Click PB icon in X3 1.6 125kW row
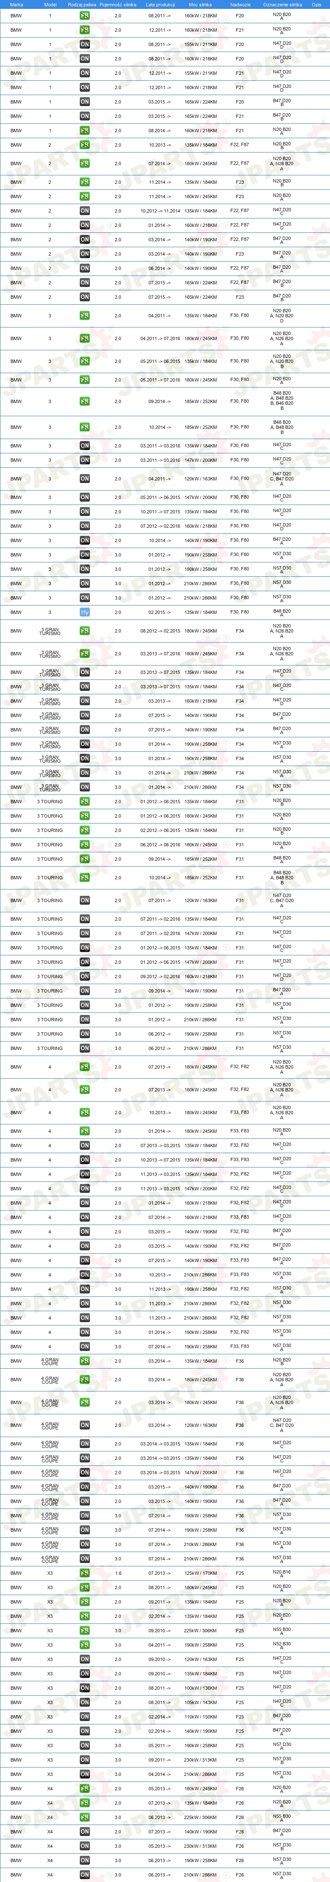Viewport: 330px width, 1882px height. point(85,1573)
